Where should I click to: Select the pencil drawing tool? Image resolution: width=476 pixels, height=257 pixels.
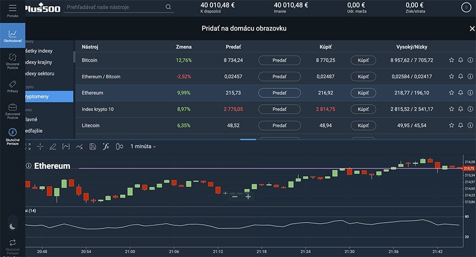pyautogui.click(x=53, y=146)
